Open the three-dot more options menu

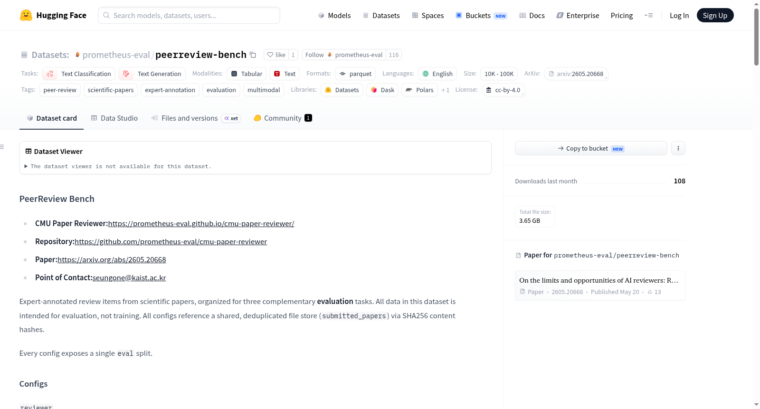click(678, 148)
